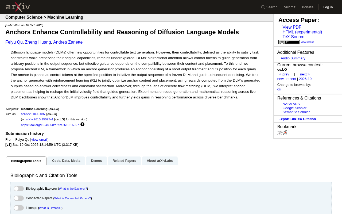The height and width of the screenshot is (214, 342).
Task: Click What is Connected Papers? link
Action: [73, 198]
